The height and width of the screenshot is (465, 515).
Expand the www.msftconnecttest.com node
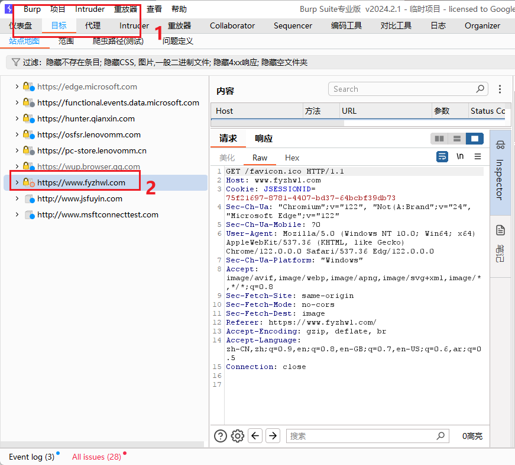click(17, 214)
